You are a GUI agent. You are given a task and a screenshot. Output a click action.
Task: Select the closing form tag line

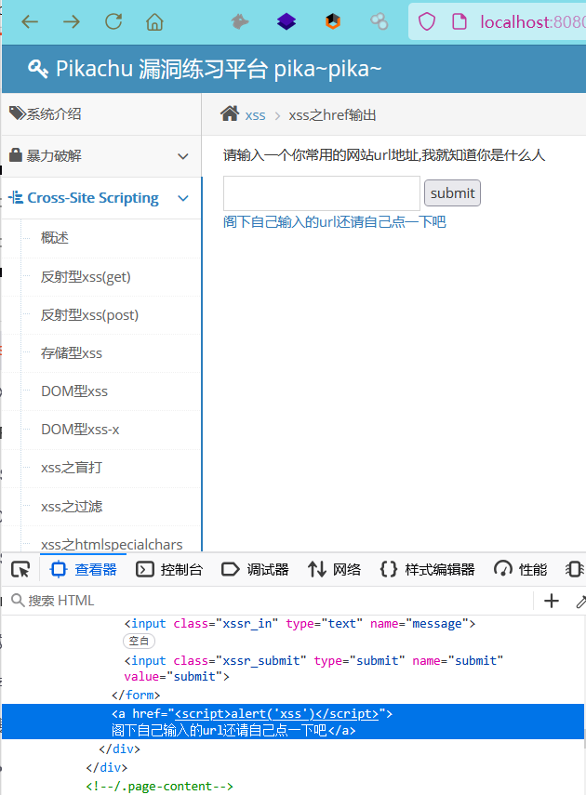coord(136,695)
